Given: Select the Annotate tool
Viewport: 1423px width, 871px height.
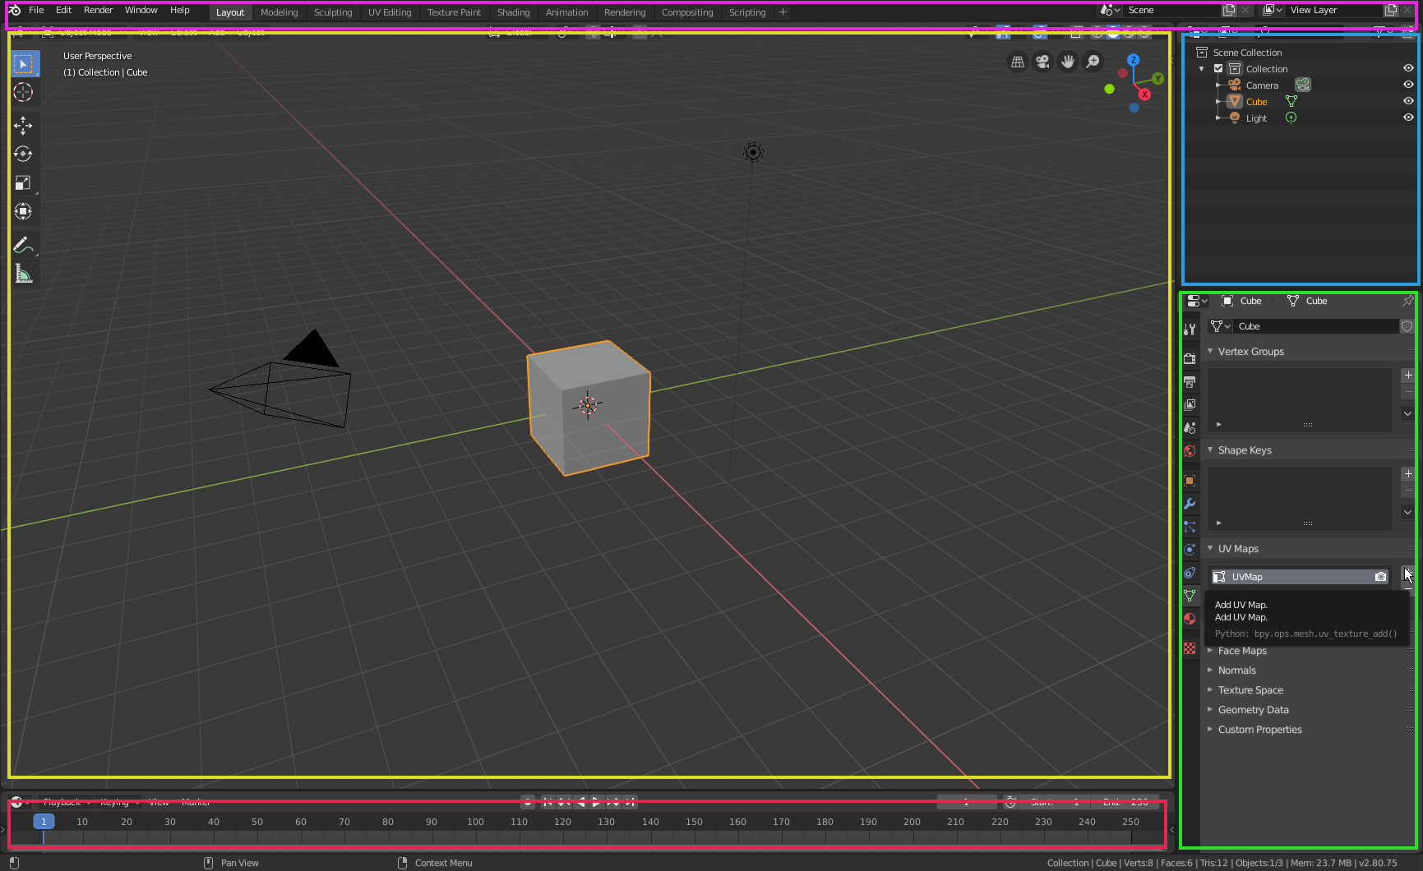Looking at the screenshot, I should coord(24,244).
